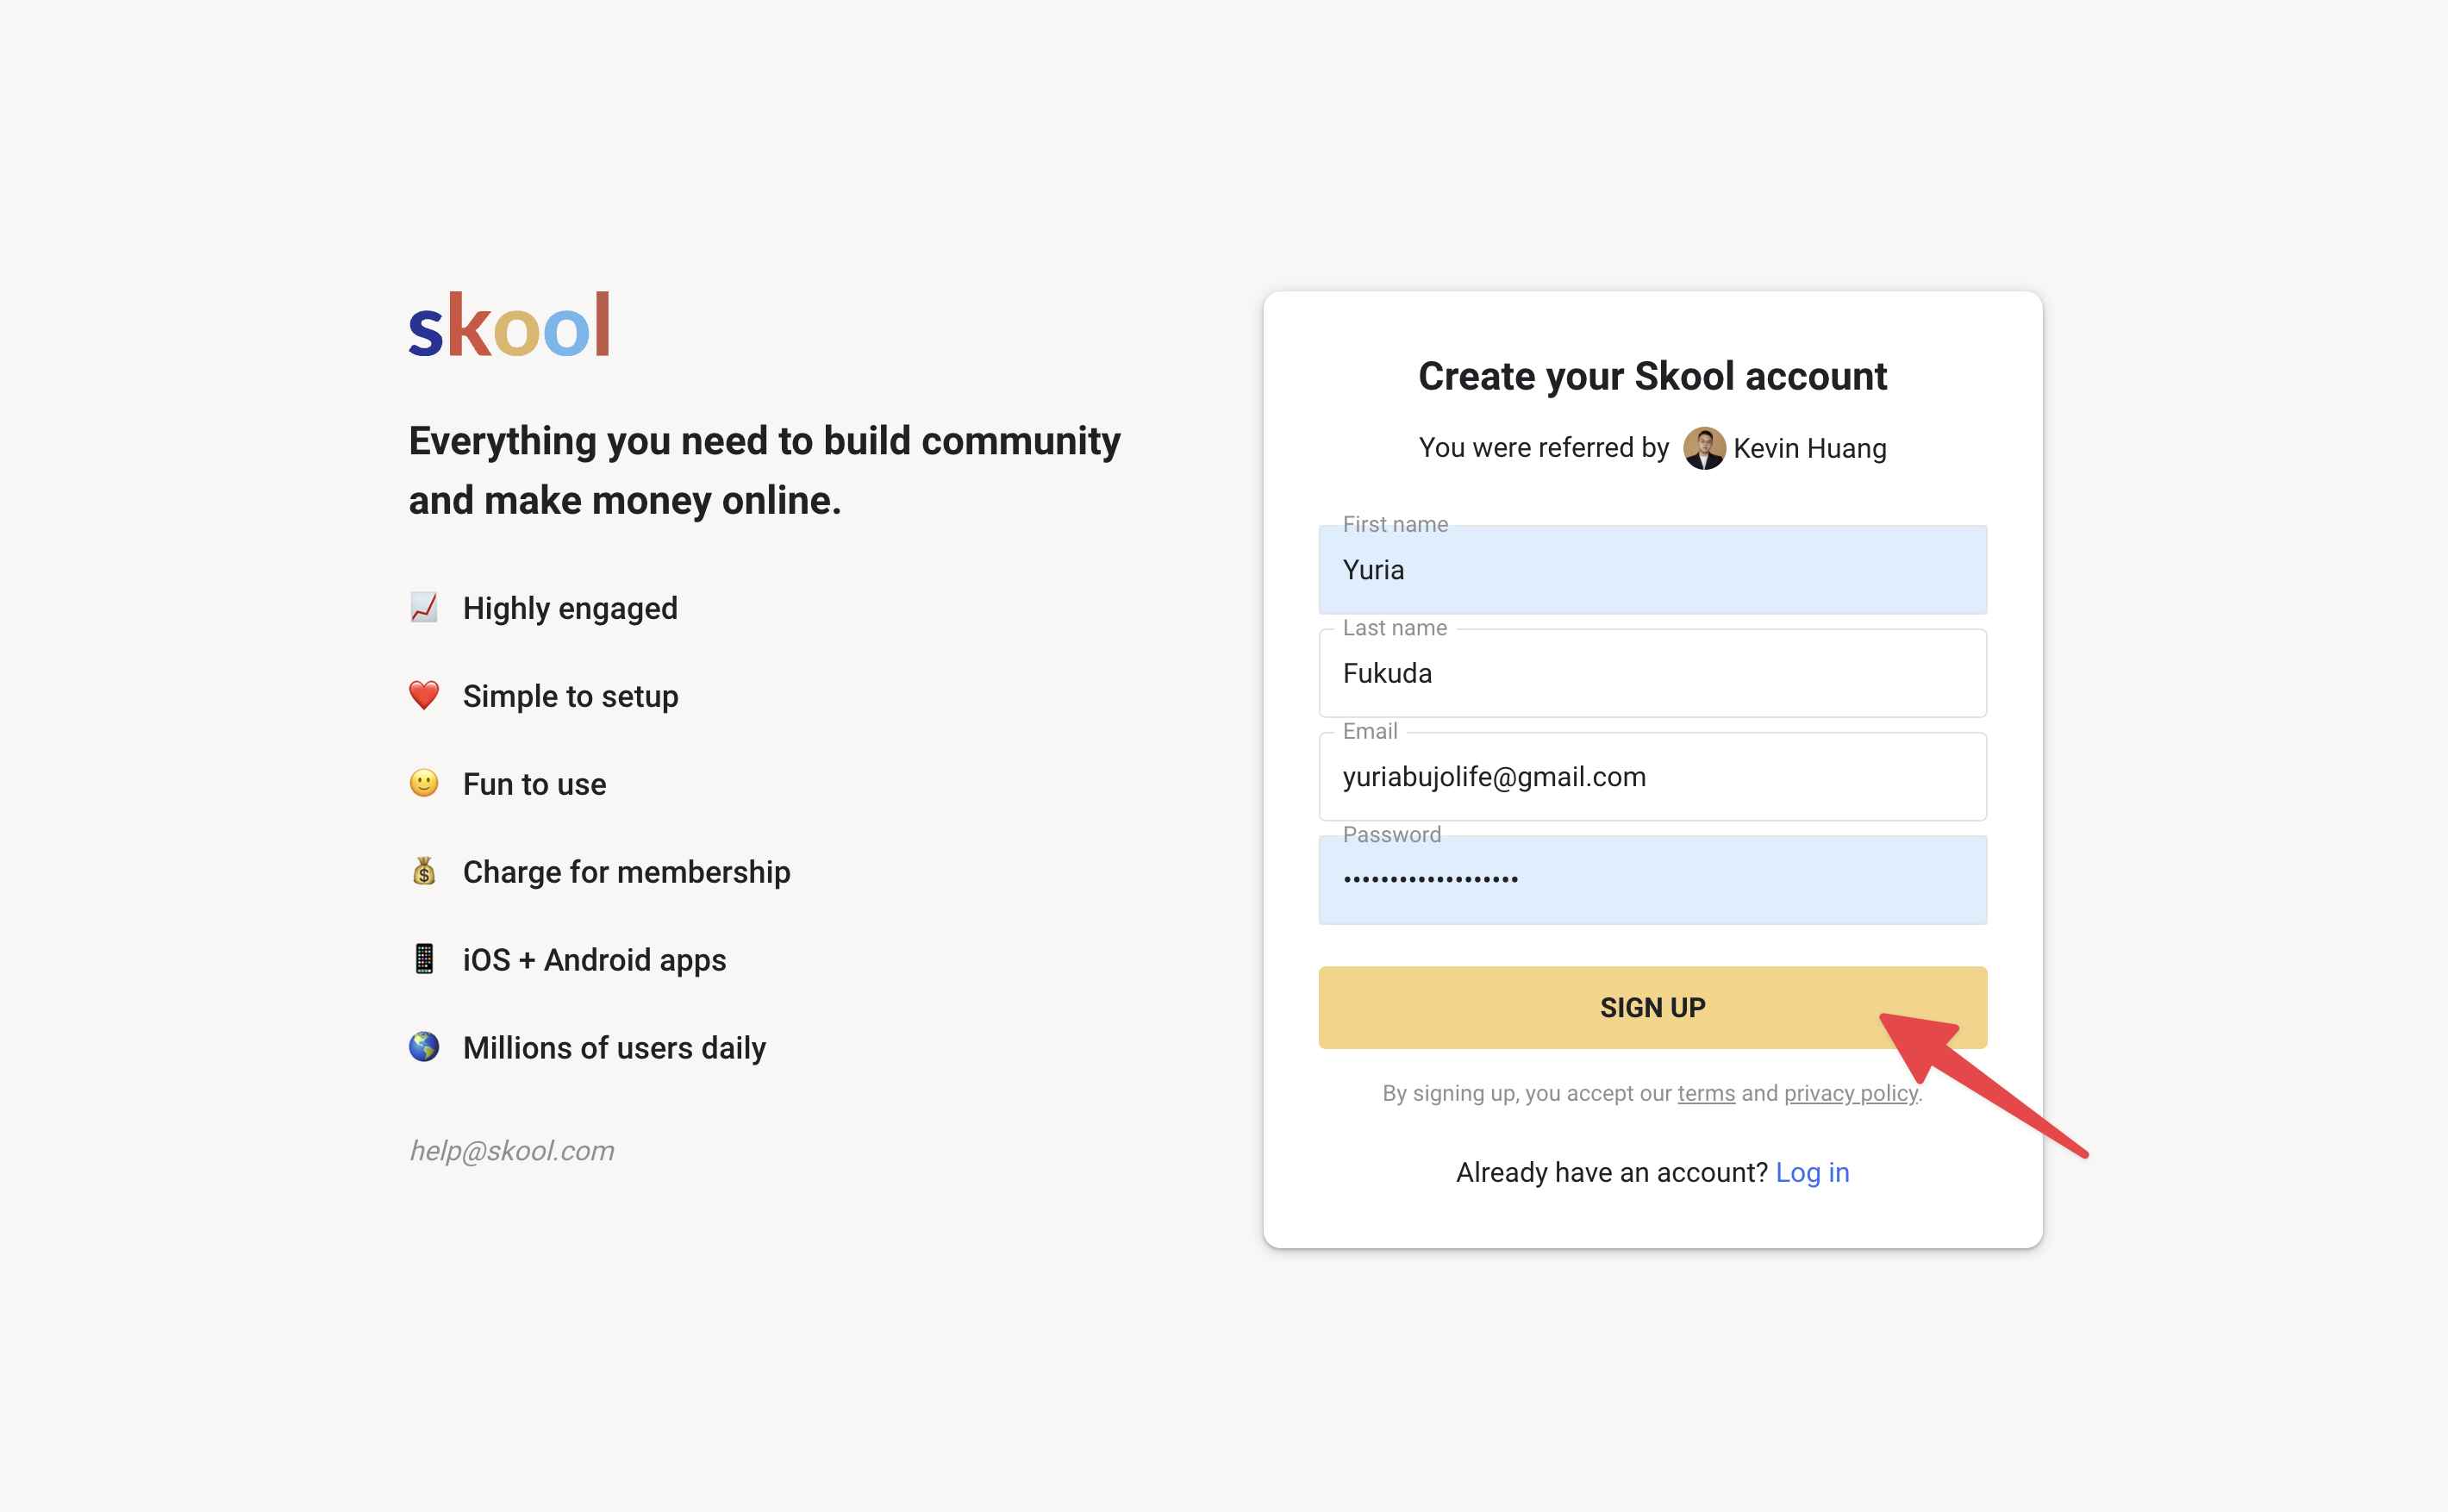
Task: Click the globe emoji icon
Action: [x=424, y=1047]
